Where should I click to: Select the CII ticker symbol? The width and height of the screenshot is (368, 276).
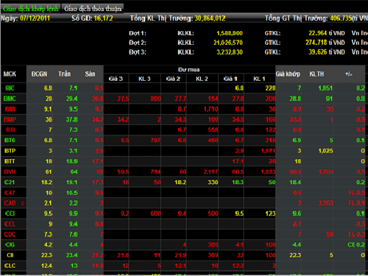[x=10, y=255]
